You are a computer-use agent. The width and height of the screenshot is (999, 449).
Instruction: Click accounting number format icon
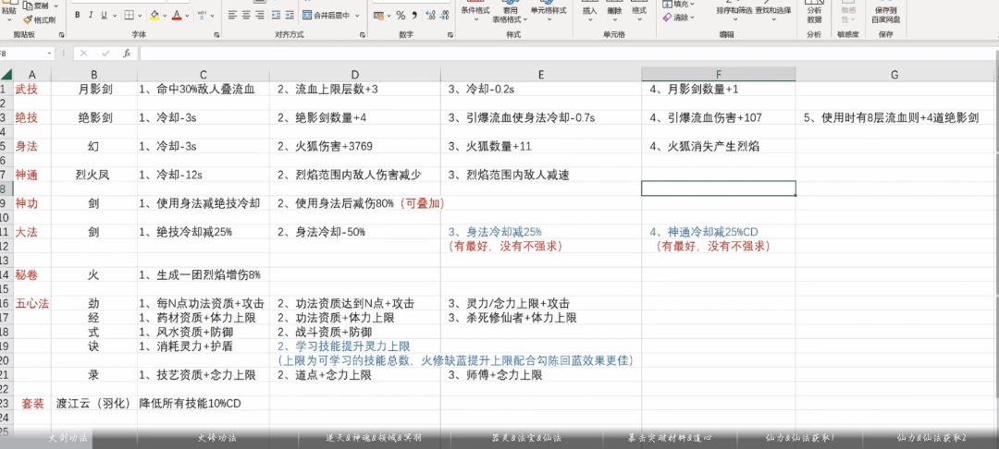coord(380,16)
